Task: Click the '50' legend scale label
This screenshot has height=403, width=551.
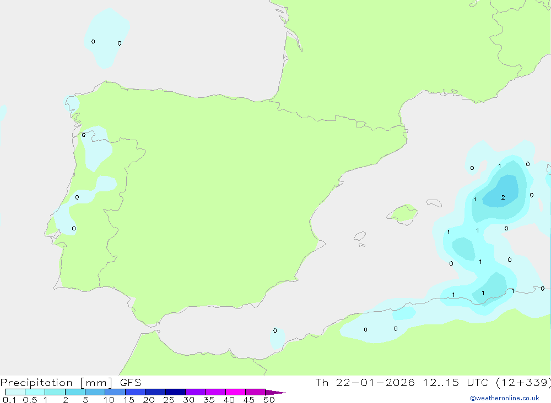Action: tap(269, 400)
